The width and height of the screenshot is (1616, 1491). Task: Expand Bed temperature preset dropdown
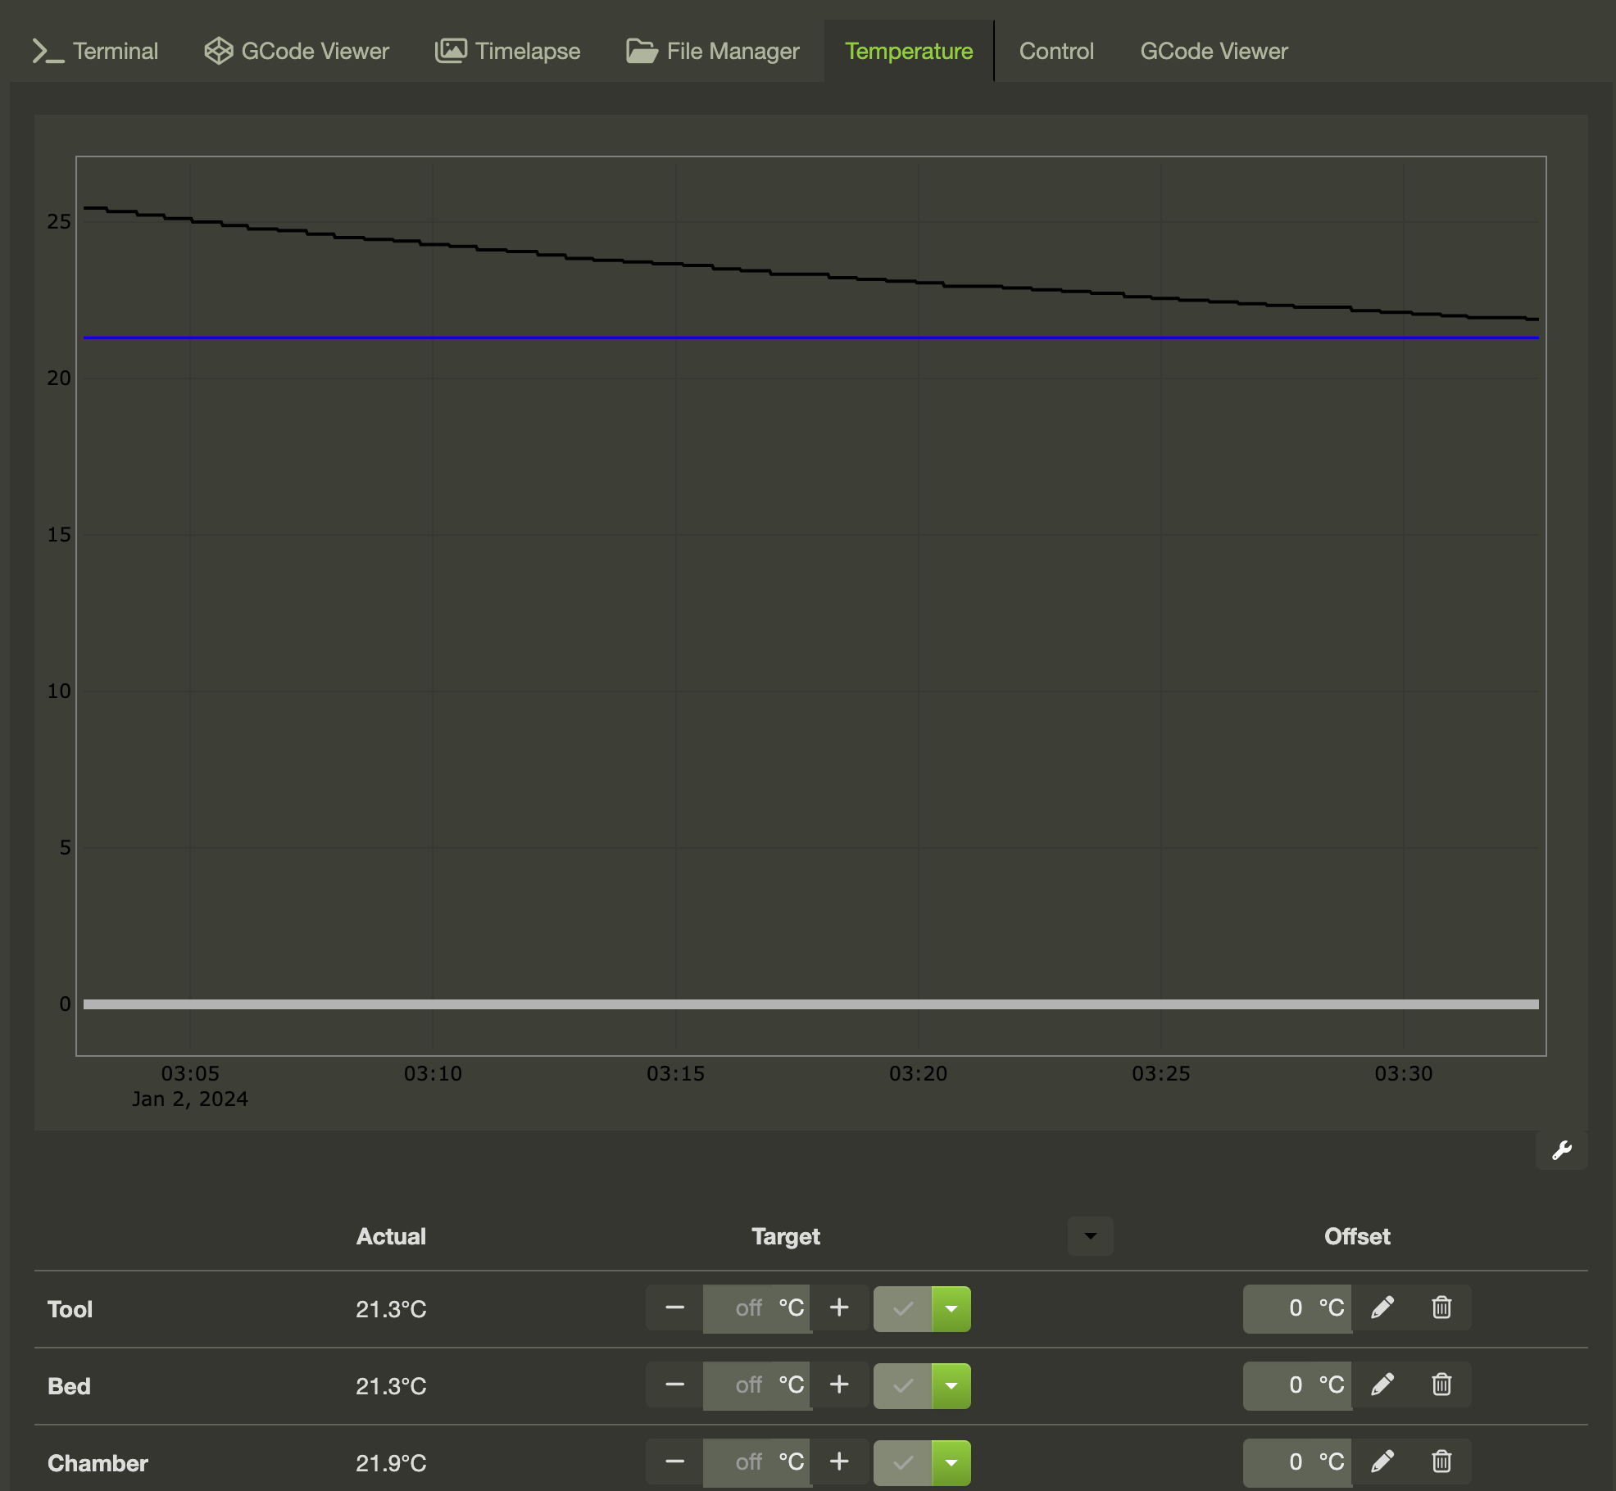coord(951,1385)
